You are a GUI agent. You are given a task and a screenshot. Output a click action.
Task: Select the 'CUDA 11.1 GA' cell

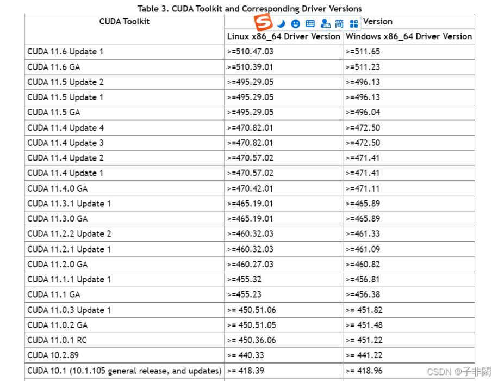pos(124,294)
